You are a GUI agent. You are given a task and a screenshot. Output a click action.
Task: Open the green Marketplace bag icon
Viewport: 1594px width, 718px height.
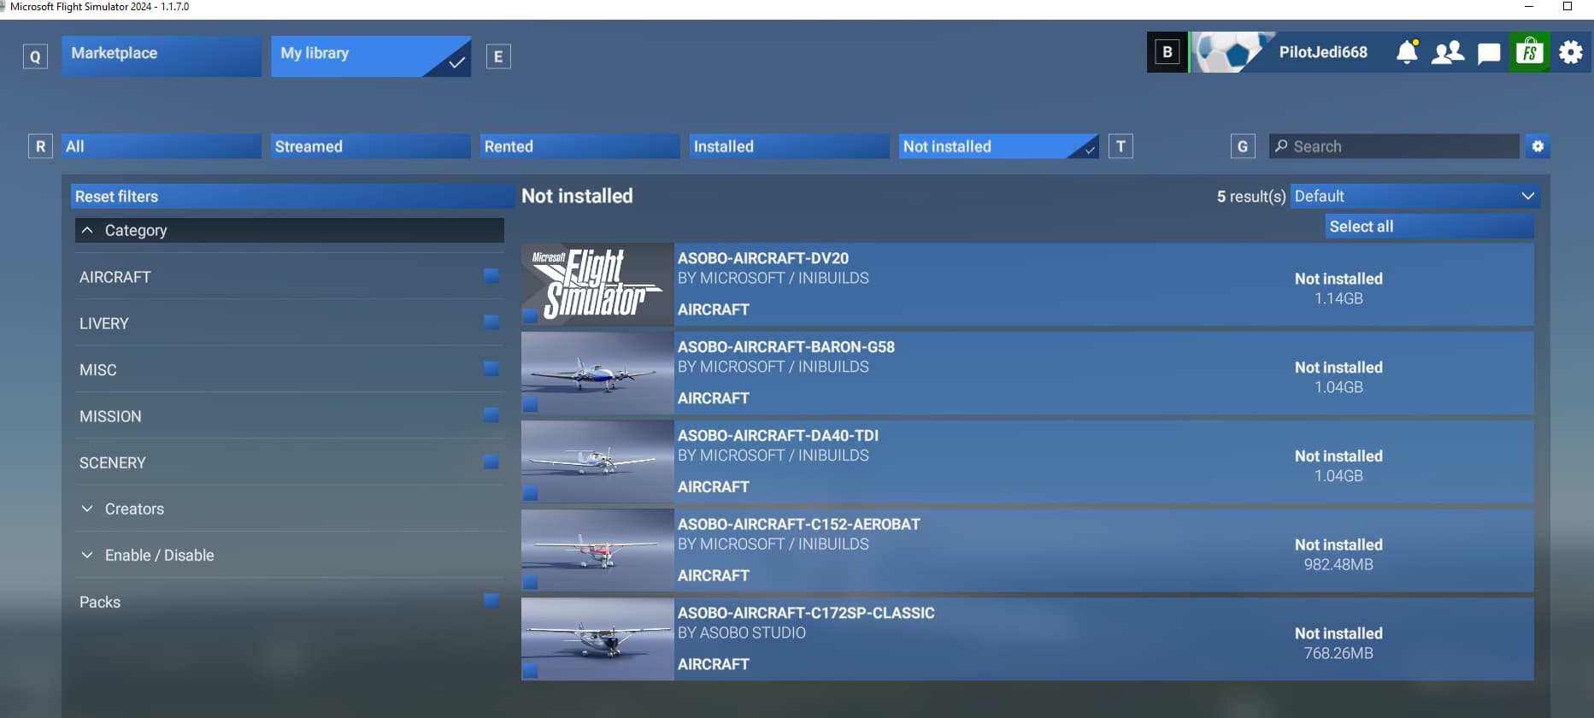(1530, 52)
